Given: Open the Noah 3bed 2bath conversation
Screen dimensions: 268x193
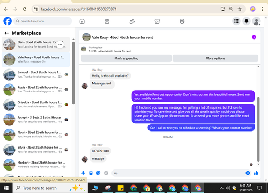Looking at the screenshot, I should [36, 134].
